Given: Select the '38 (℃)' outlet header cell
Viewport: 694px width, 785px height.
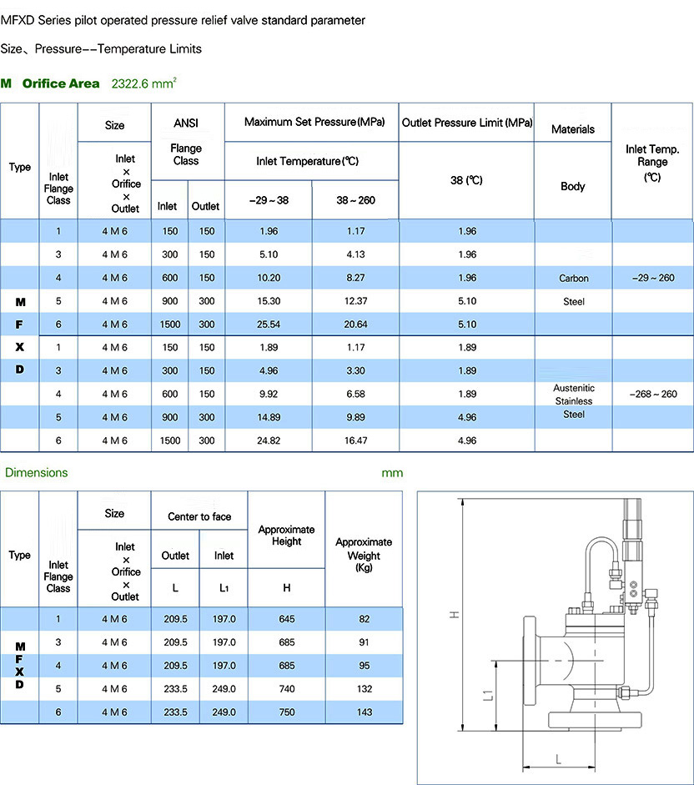Looking at the screenshot, I should tap(466, 180).
